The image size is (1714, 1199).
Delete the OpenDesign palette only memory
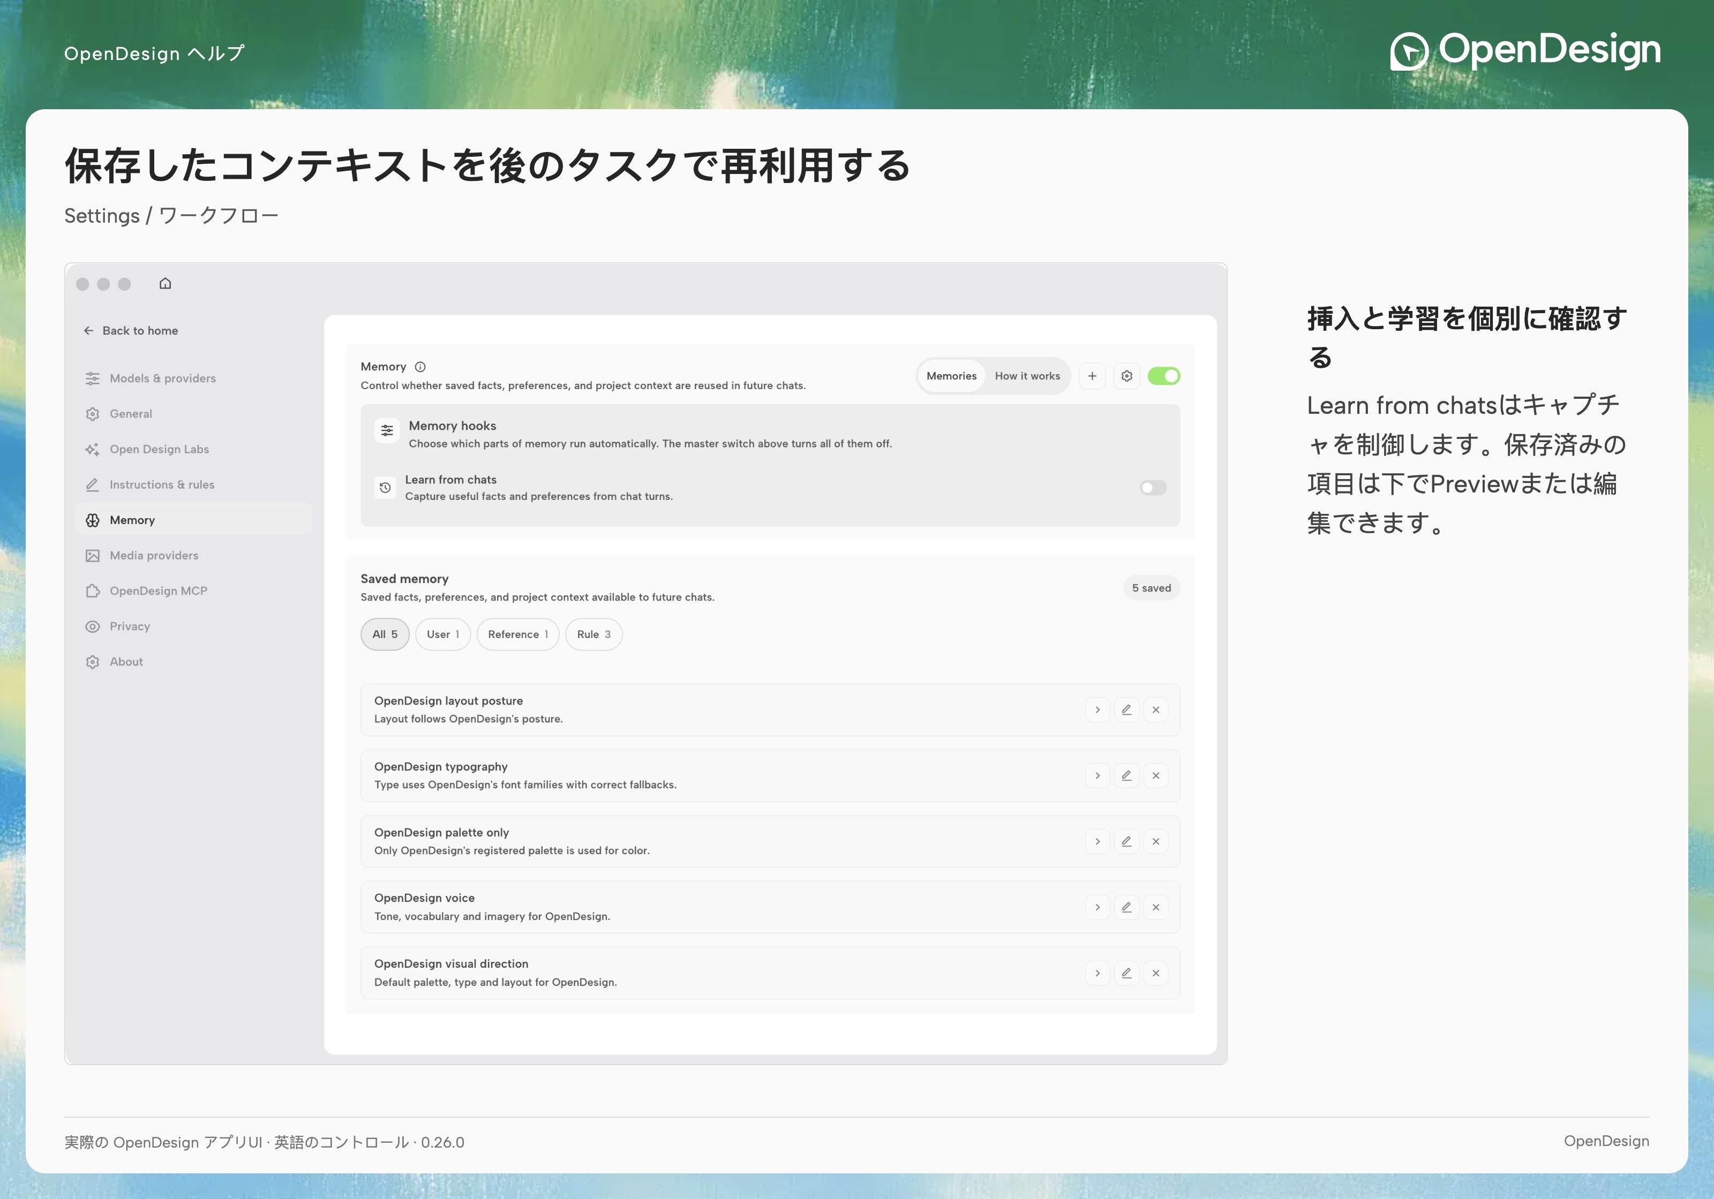pyautogui.click(x=1155, y=841)
